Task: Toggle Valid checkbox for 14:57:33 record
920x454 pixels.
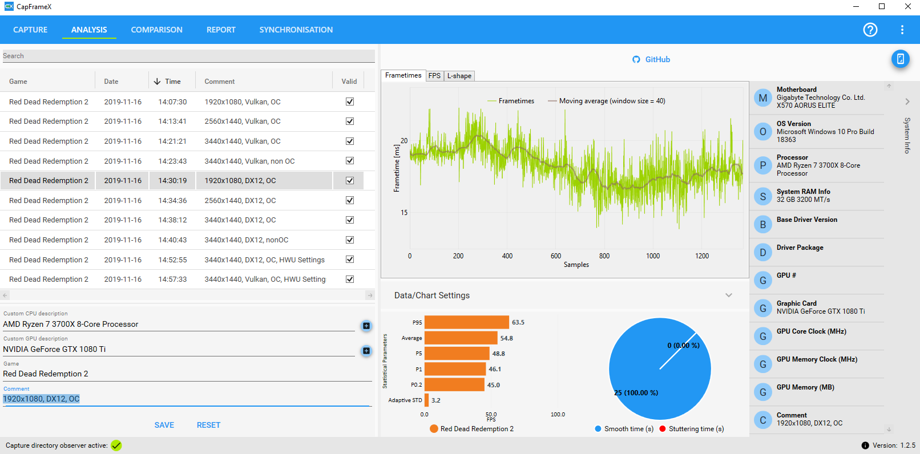Action: click(350, 279)
